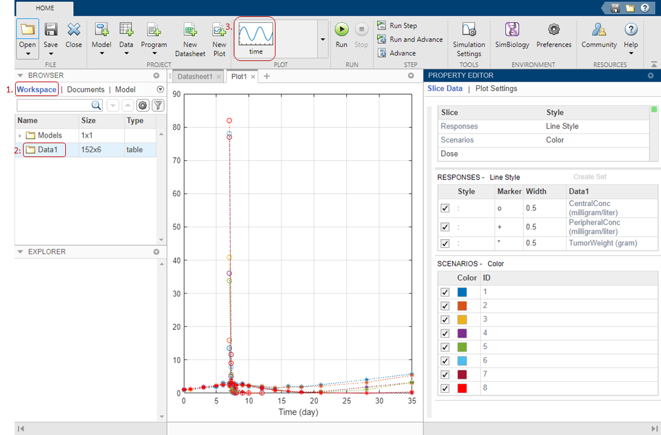The width and height of the screenshot is (661, 435).
Task: Click the Help question mark icon
Action: [631, 30]
